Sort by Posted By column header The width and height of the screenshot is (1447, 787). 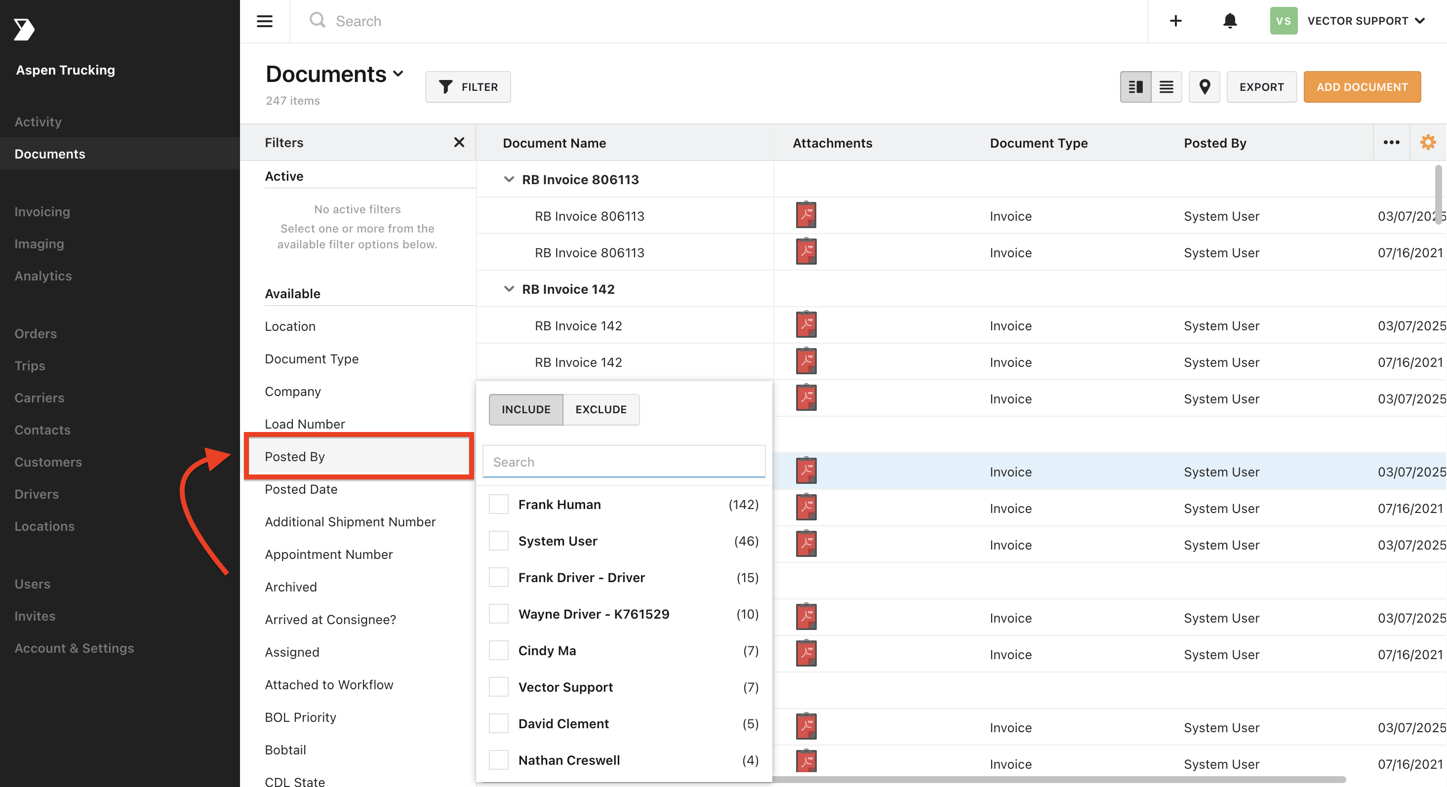pyautogui.click(x=1214, y=143)
